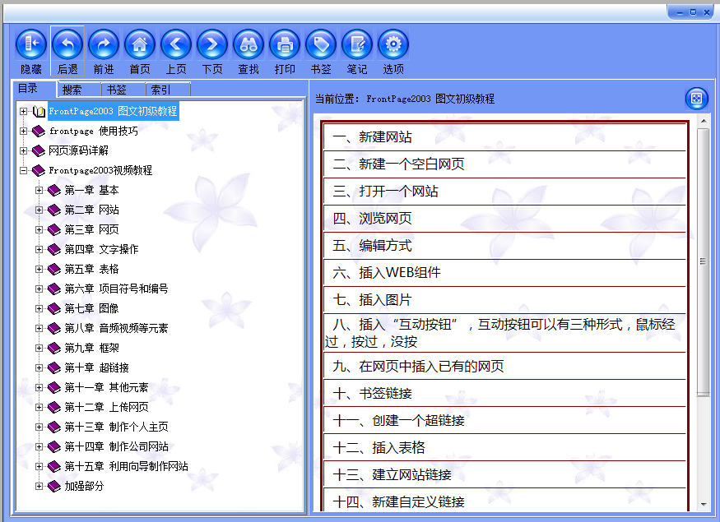Open the link 四、浏览网页
Viewport: 720px width, 522px height.
[373, 219]
